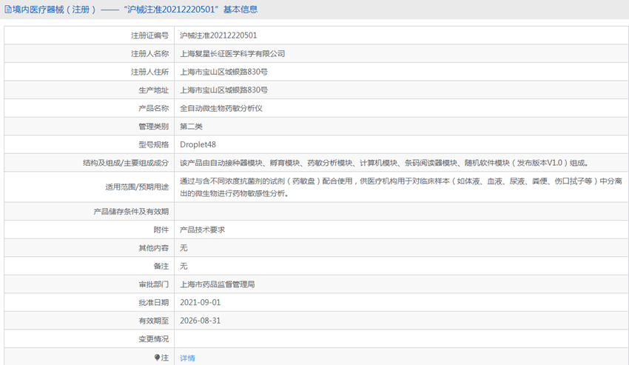Click the 有效期至 label
Image resolution: width=629 pixels, height=365 pixels.
tap(154, 321)
